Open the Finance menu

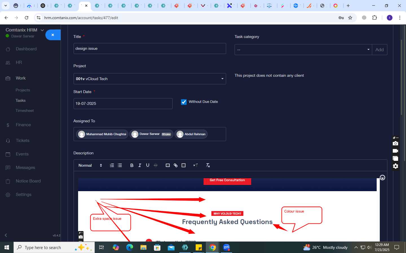(x=23, y=125)
